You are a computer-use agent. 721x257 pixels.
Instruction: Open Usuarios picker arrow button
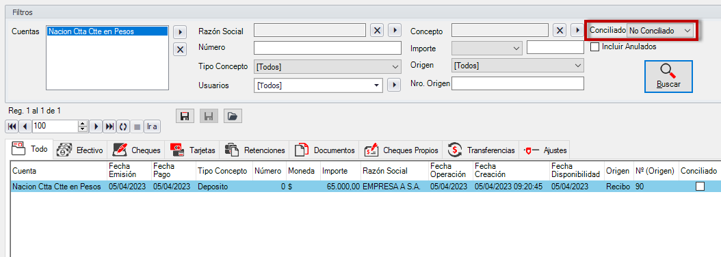(x=395, y=85)
